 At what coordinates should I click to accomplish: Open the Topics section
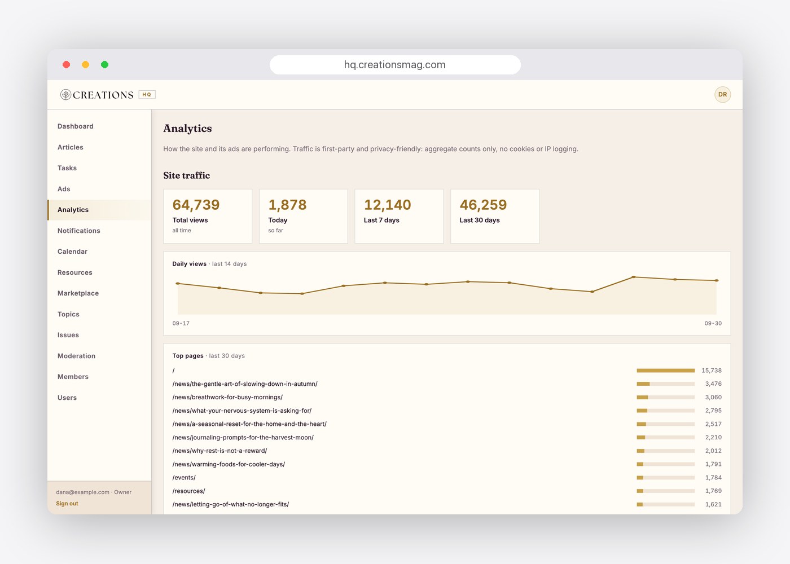click(99, 314)
